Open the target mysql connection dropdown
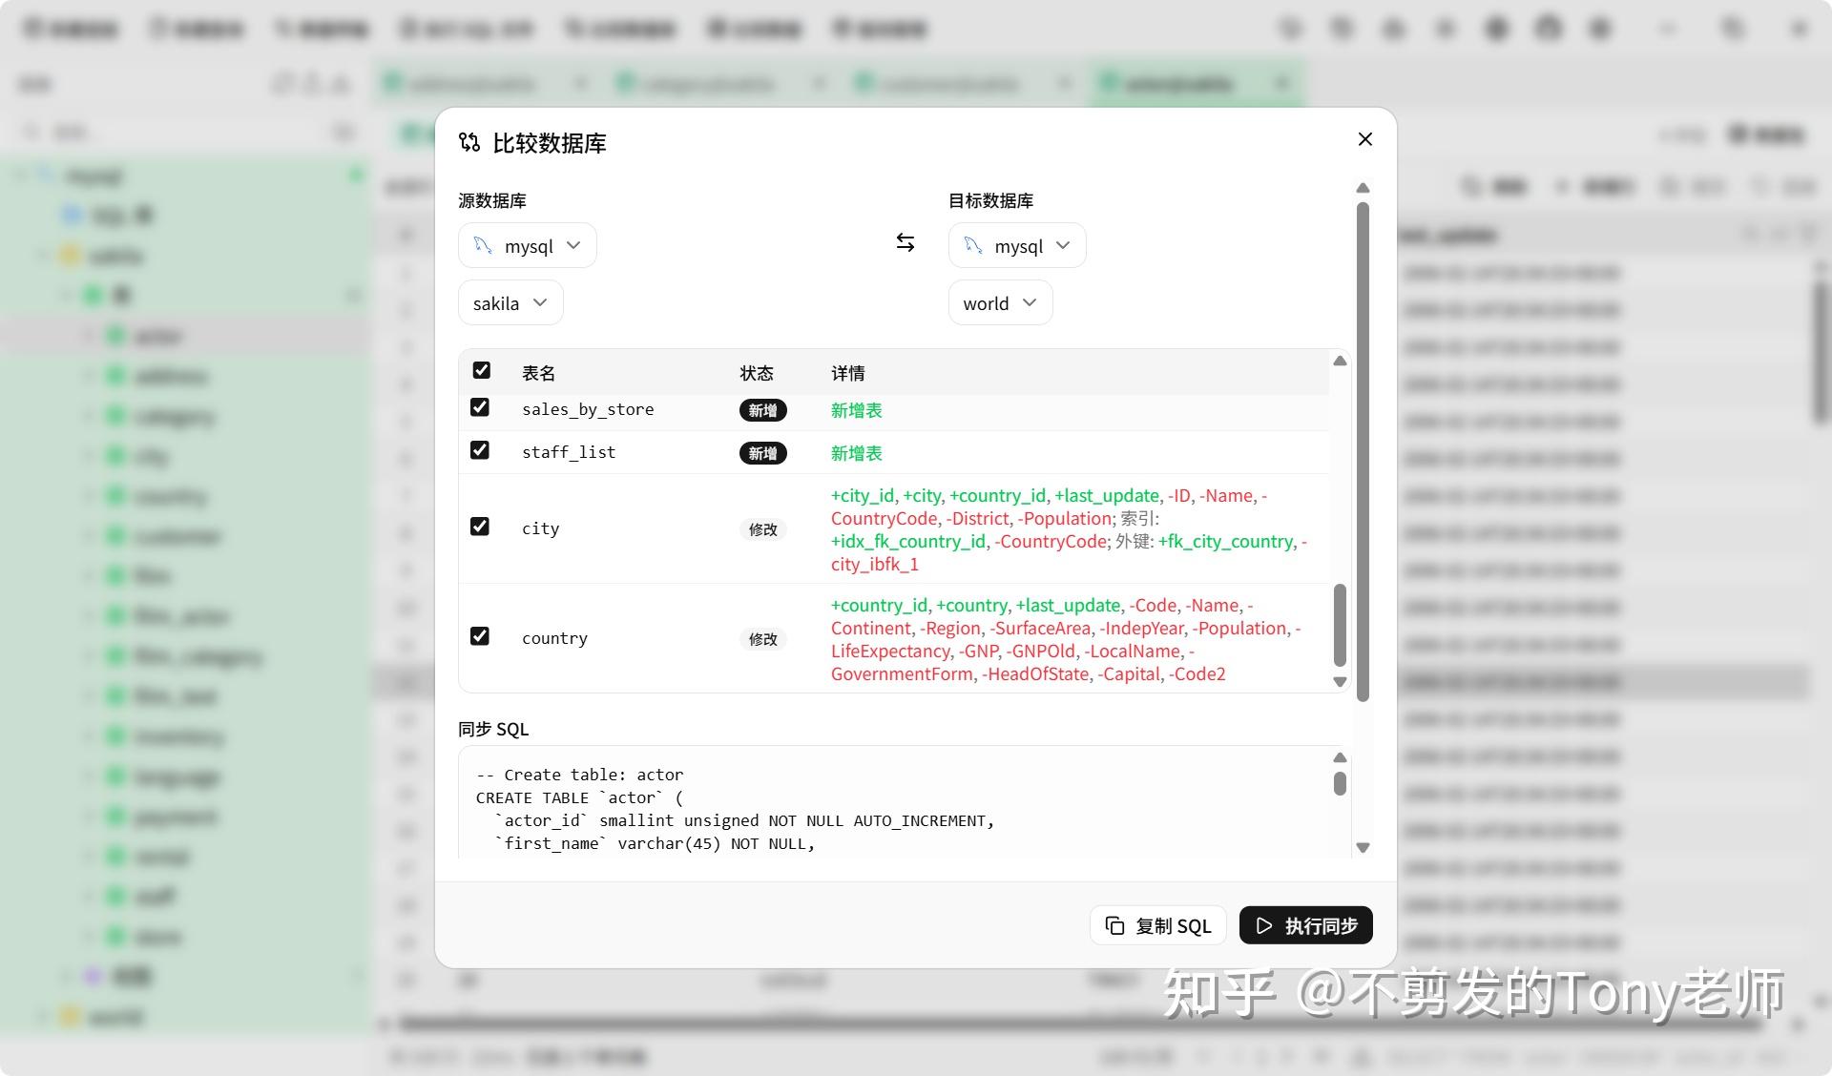The height and width of the screenshot is (1076, 1832). [x=1016, y=246]
